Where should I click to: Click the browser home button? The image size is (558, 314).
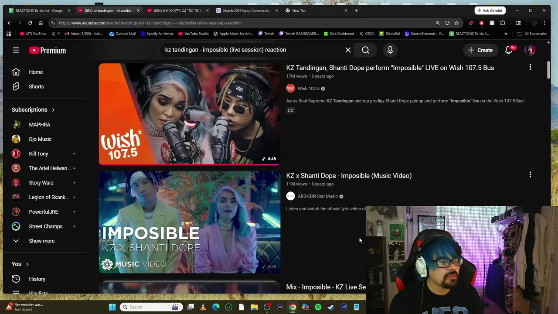pyautogui.click(x=41, y=23)
